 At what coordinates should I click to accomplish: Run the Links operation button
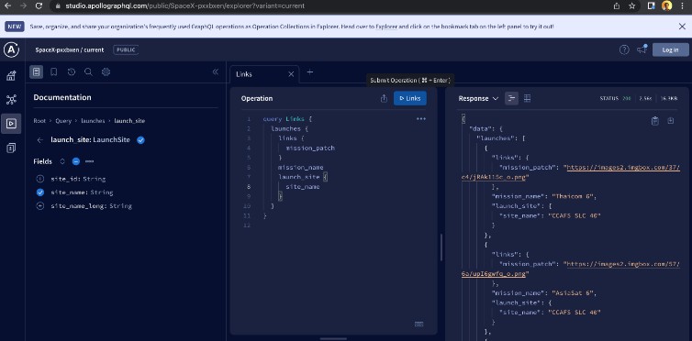tap(410, 98)
